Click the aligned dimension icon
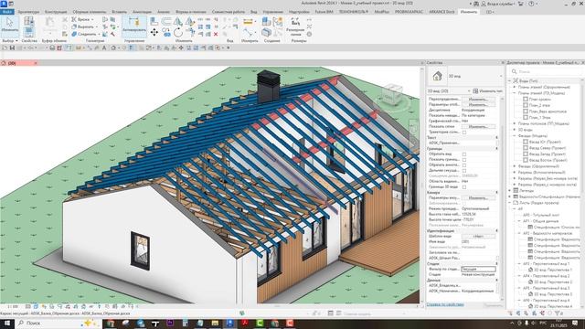The height and width of the screenshot is (329, 585). (x=248, y=34)
